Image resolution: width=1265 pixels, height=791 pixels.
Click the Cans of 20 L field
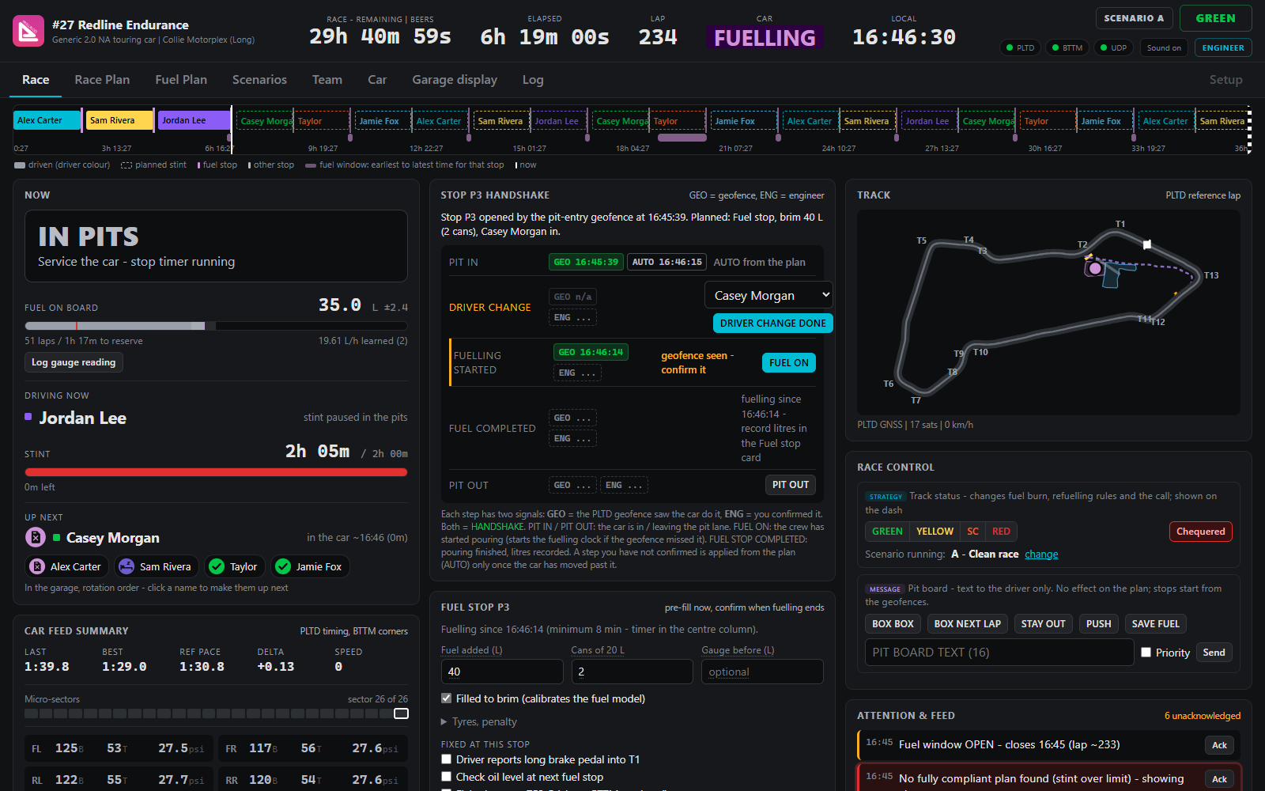pos(632,672)
